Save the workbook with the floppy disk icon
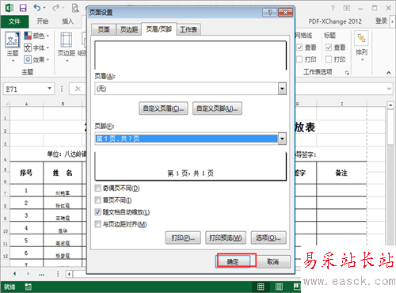The width and height of the screenshot is (396, 293). tap(23, 8)
